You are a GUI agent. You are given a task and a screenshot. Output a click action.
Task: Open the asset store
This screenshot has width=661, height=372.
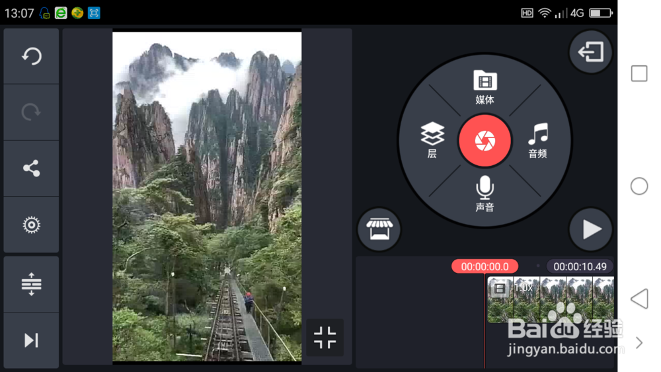[x=379, y=229]
